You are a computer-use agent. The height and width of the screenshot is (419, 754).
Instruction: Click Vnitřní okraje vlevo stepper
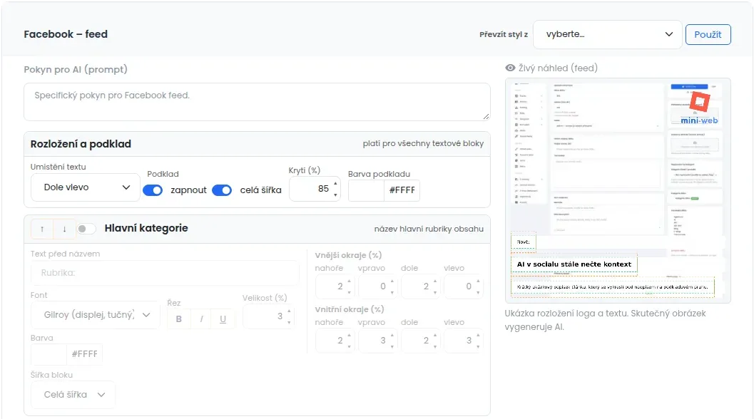[x=464, y=341]
